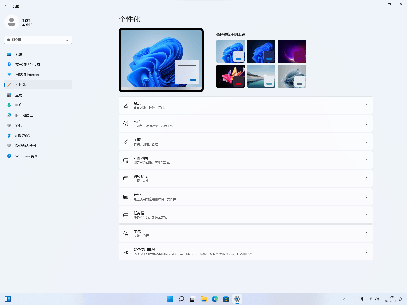
Task: Click the 开始 start menu icon
Action: (126, 197)
